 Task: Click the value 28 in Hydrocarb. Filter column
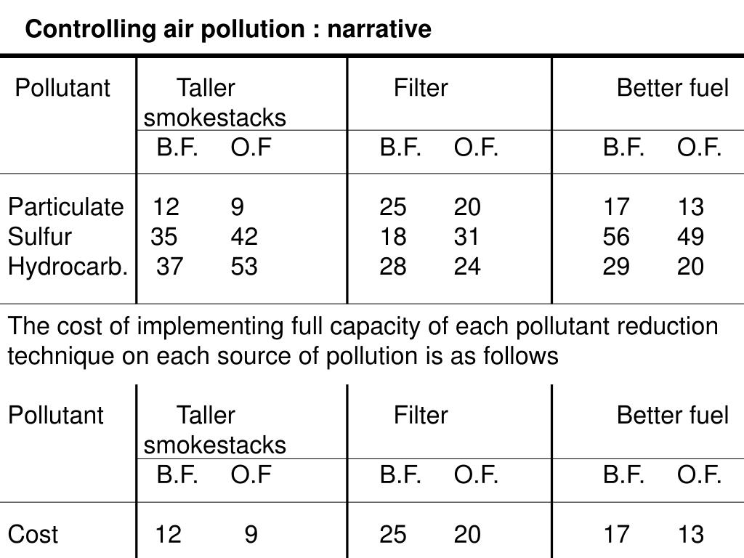pyautogui.click(x=393, y=267)
